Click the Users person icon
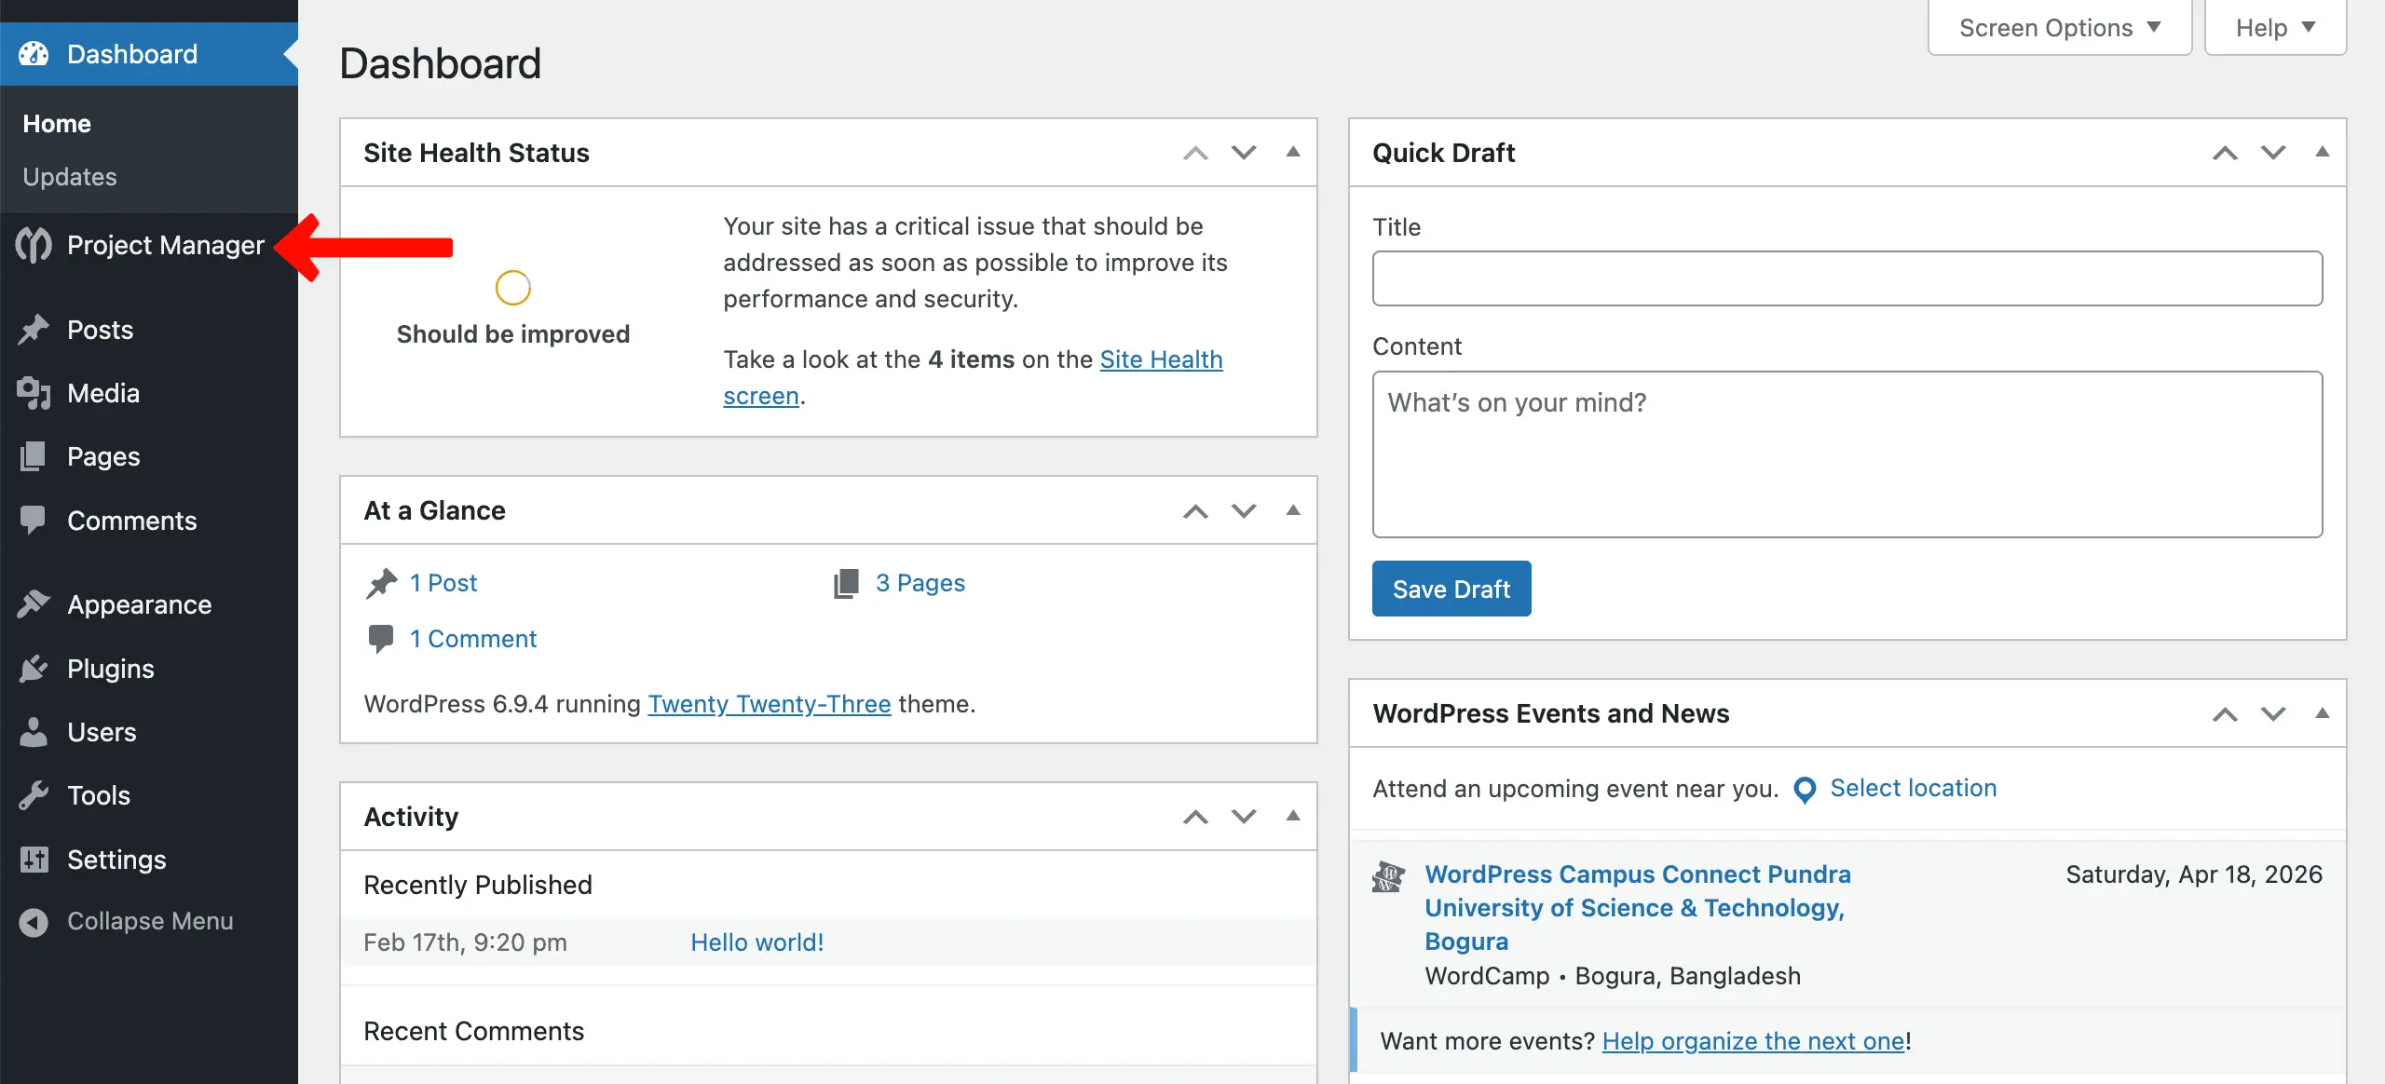Image resolution: width=2385 pixels, height=1084 pixels. click(x=34, y=732)
